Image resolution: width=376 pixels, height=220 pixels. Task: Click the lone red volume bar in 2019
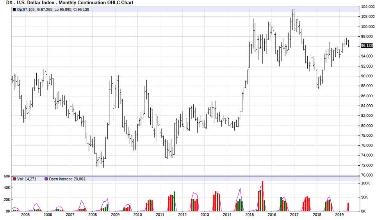pos(348,207)
